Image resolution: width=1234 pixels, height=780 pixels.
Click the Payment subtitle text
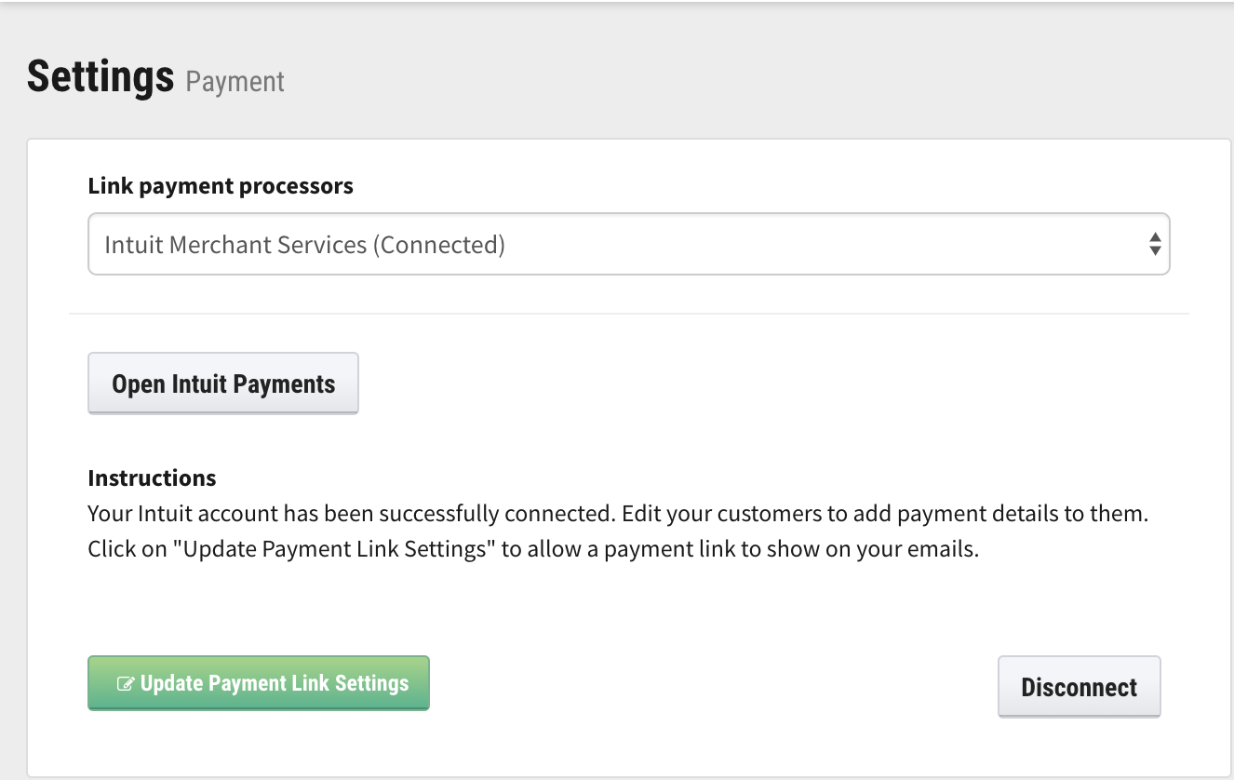click(235, 82)
